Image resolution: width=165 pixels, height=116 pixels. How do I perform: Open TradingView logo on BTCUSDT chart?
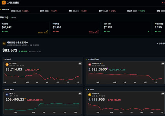pyautogui.click(x=80, y=64)
